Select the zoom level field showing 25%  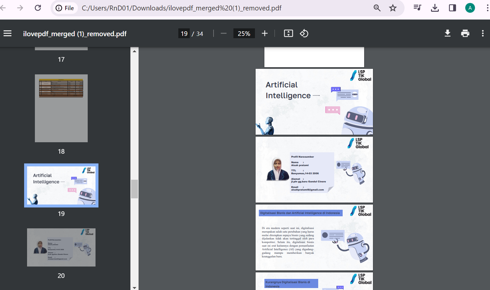click(x=244, y=33)
